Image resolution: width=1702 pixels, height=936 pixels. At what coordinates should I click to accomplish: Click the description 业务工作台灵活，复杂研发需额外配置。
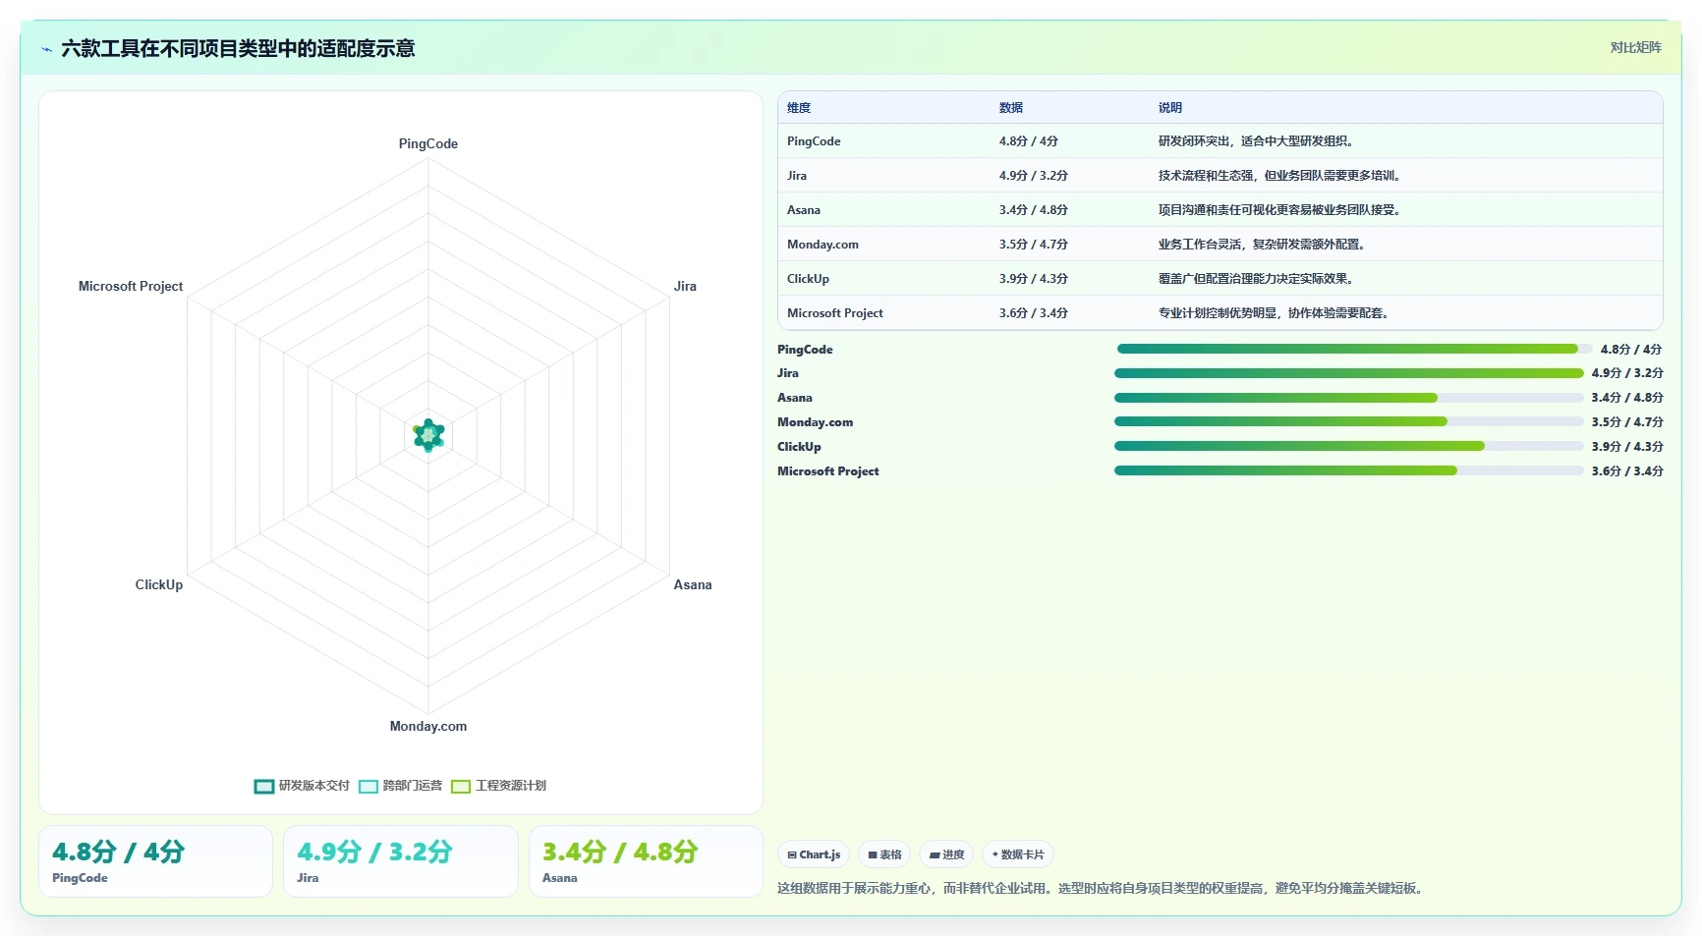(x=1264, y=245)
